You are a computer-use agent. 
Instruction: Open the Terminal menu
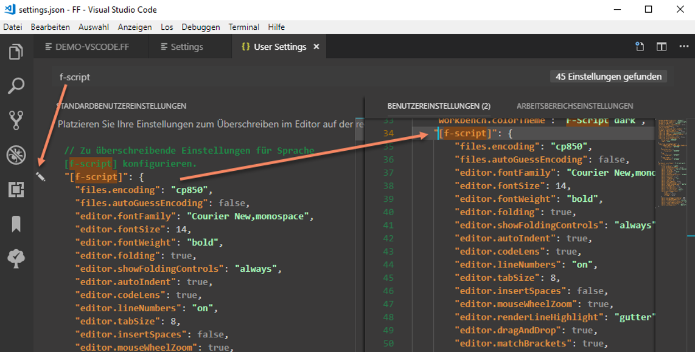[244, 27]
